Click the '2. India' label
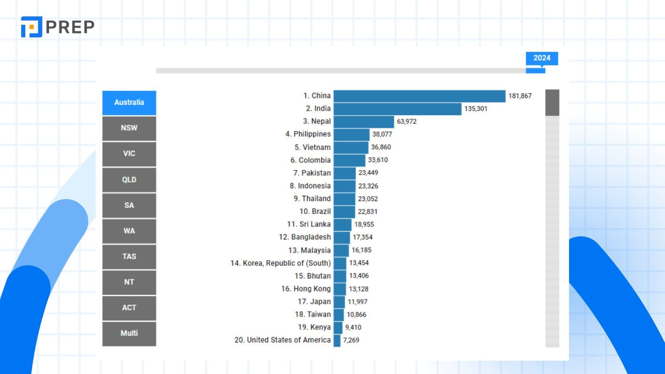Image resolution: width=665 pixels, height=374 pixels. pyautogui.click(x=318, y=109)
